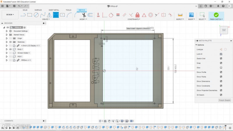
Task: Select the Trim scissors tool
Action: click(84, 15)
